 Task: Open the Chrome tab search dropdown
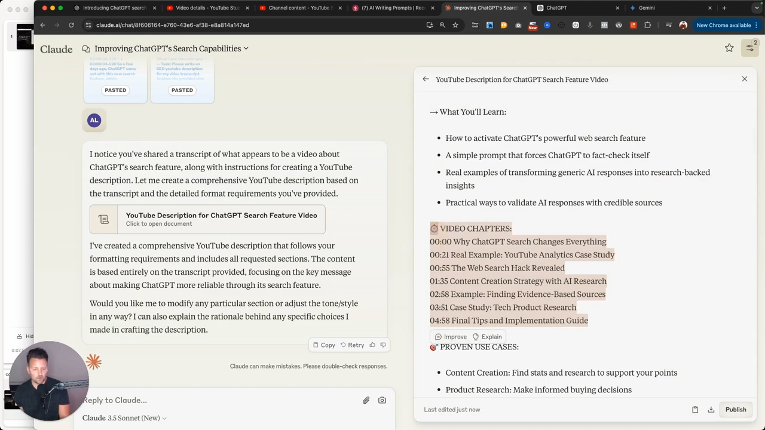757,8
